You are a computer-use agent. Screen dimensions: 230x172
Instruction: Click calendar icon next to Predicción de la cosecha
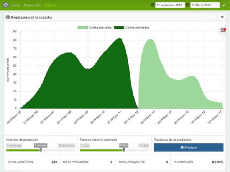click(8, 17)
